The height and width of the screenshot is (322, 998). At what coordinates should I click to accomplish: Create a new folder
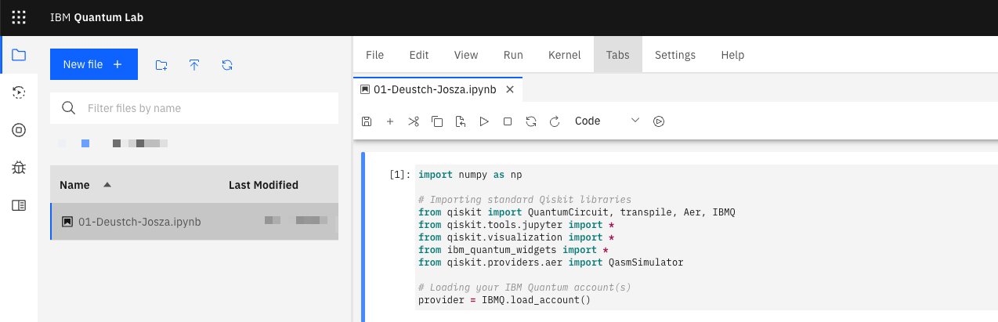(x=161, y=65)
